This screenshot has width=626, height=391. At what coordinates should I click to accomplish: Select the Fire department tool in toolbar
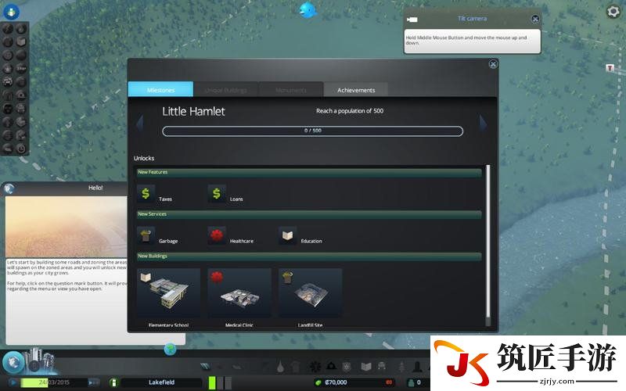[x=331, y=366]
